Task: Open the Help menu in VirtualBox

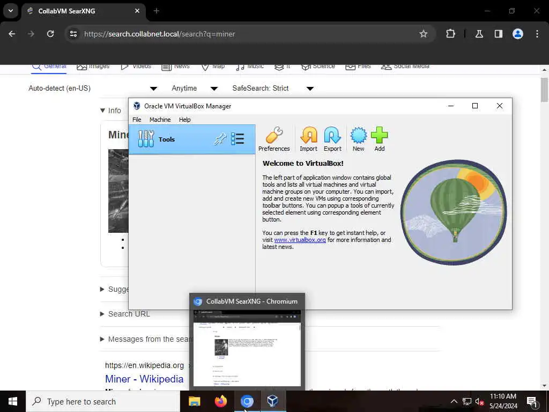Action: (x=184, y=120)
